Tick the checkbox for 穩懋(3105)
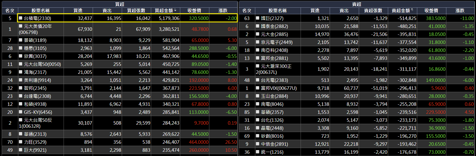Viewport: 476px width, 156px height. click(21, 48)
